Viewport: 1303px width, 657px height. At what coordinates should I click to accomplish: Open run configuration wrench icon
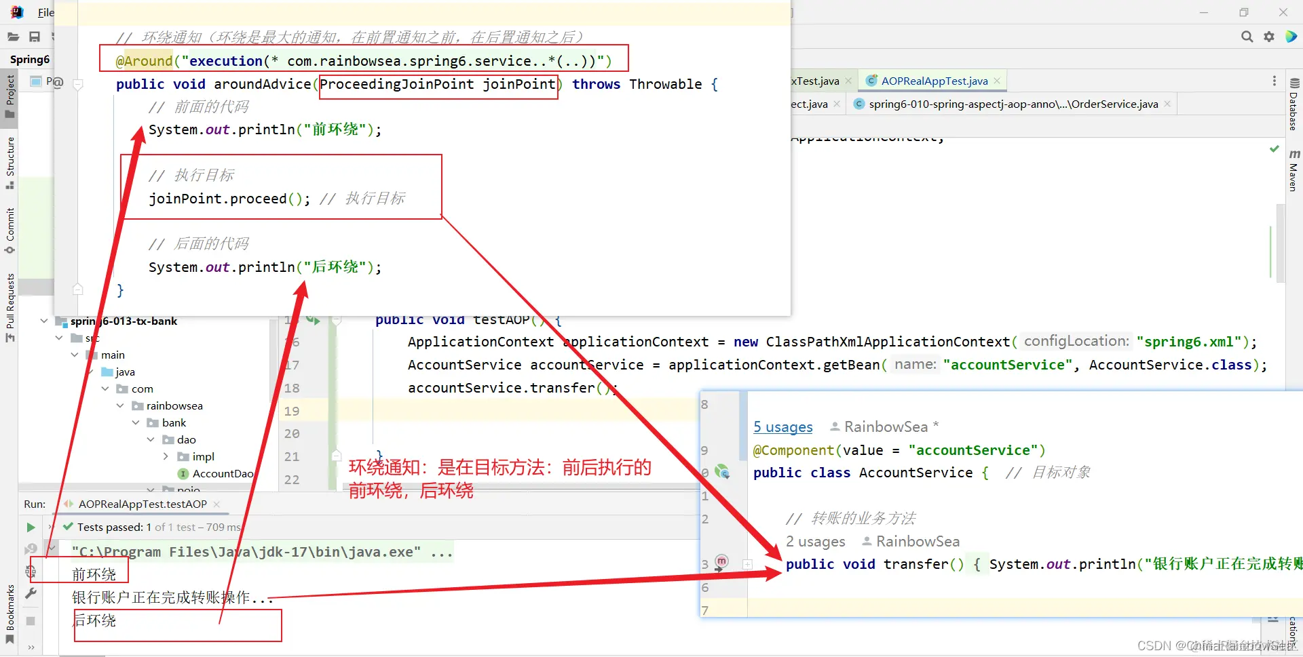tap(31, 594)
